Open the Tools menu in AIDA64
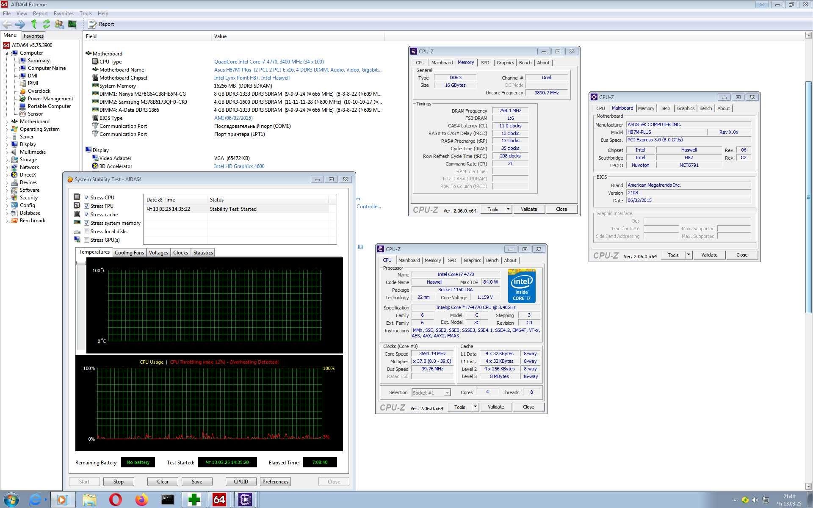The height and width of the screenshot is (508, 813). point(86,14)
